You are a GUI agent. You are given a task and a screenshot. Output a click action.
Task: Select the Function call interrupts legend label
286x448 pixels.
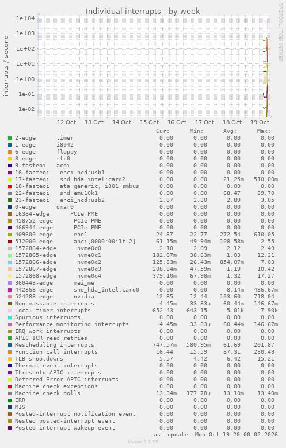click(56, 352)
